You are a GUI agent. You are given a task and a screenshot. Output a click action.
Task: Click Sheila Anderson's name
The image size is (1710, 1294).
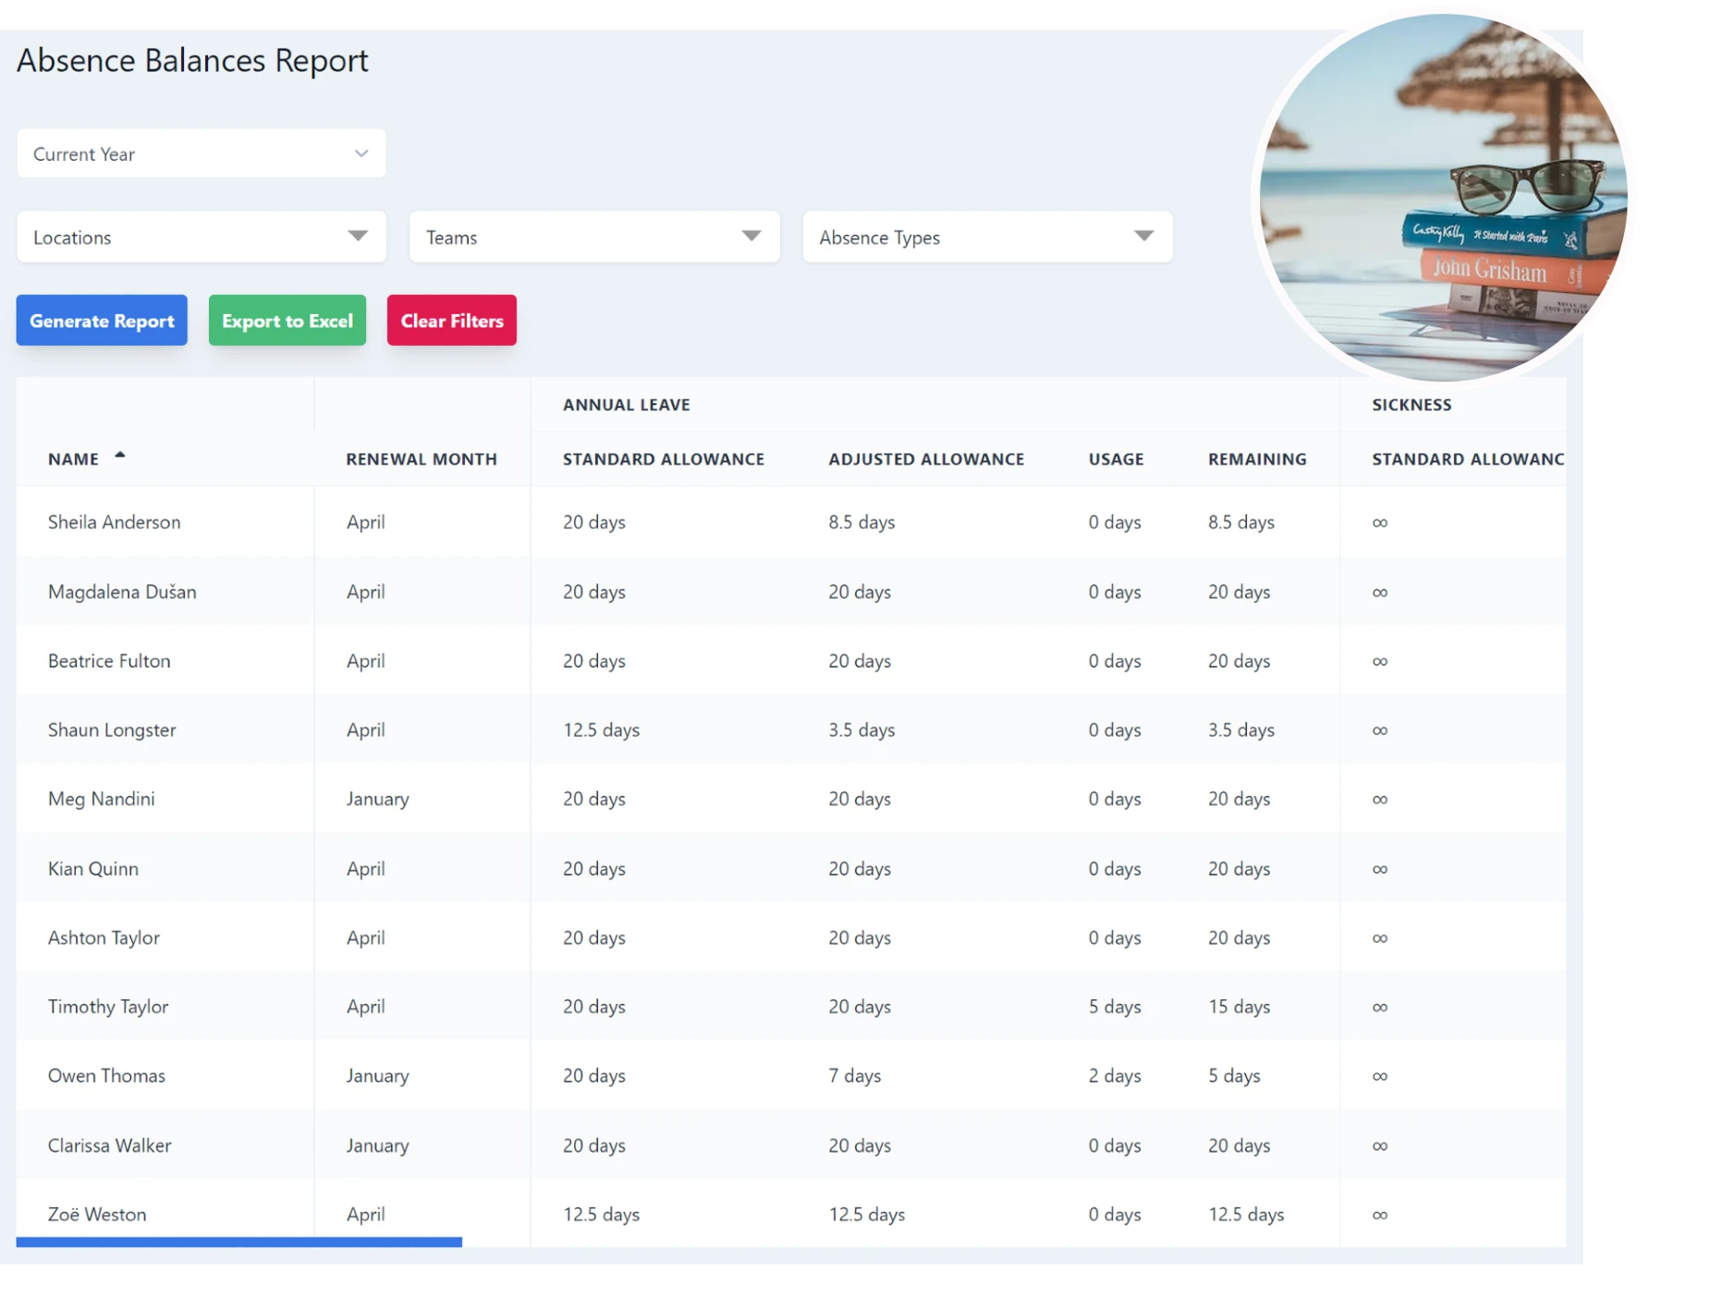tap(114, 521)
